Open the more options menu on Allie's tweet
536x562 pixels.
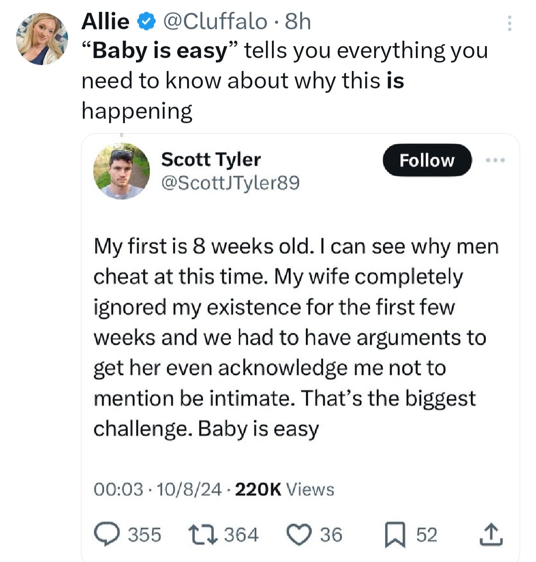point(510,23)
